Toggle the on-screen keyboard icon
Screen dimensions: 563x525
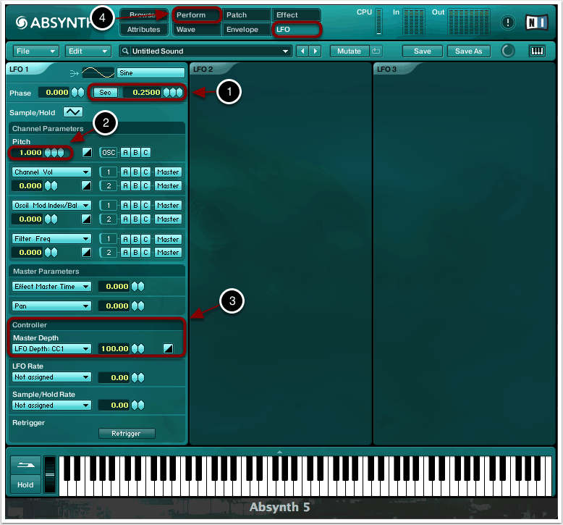[537, 51]
